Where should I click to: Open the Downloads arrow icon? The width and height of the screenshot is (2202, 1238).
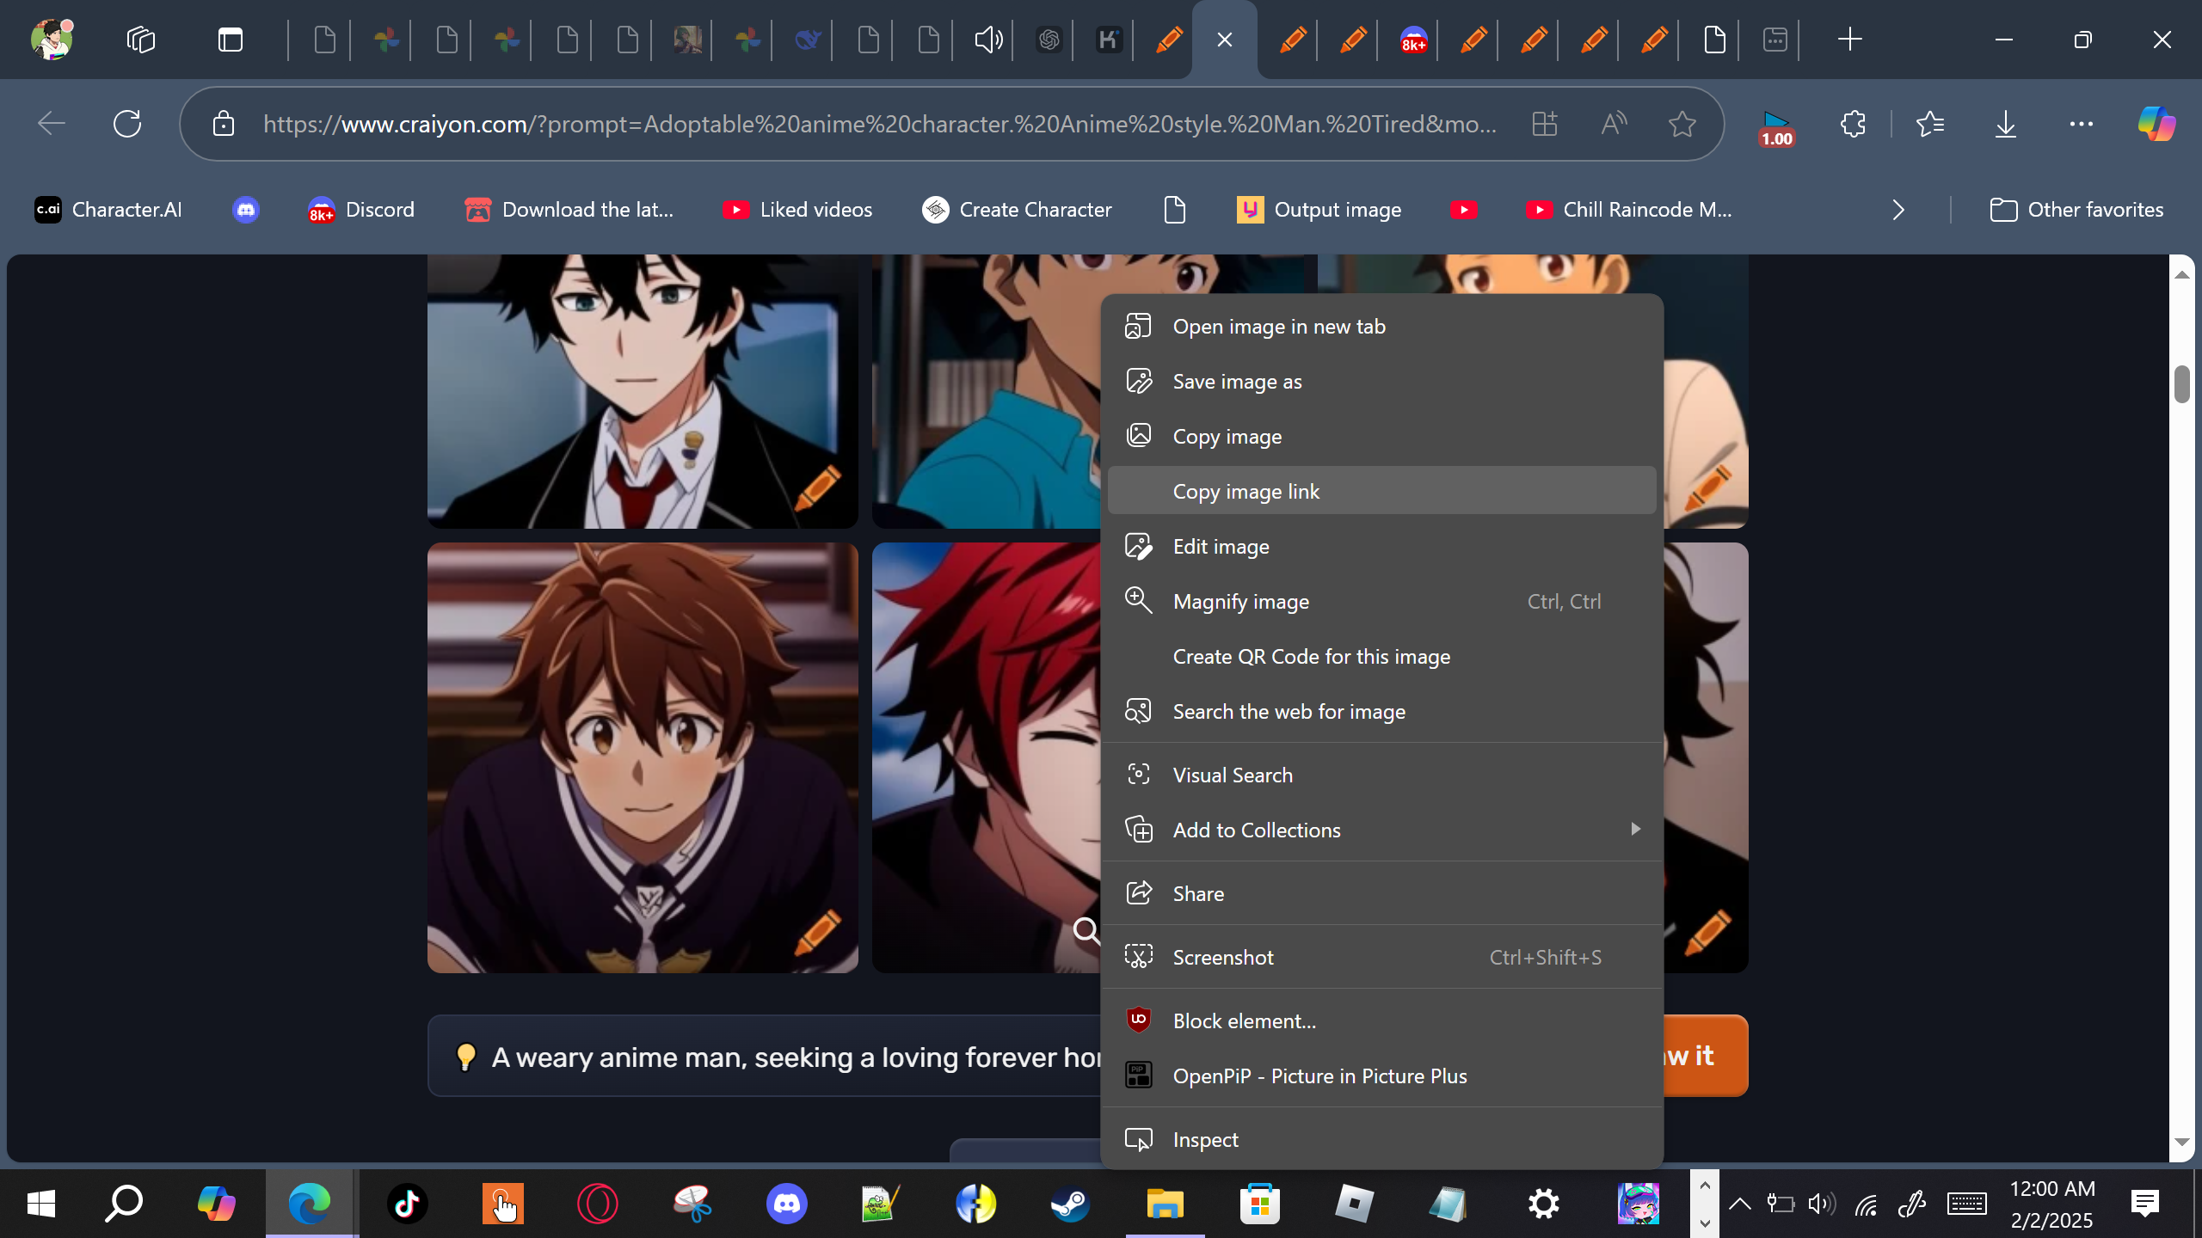point(2005,124)
